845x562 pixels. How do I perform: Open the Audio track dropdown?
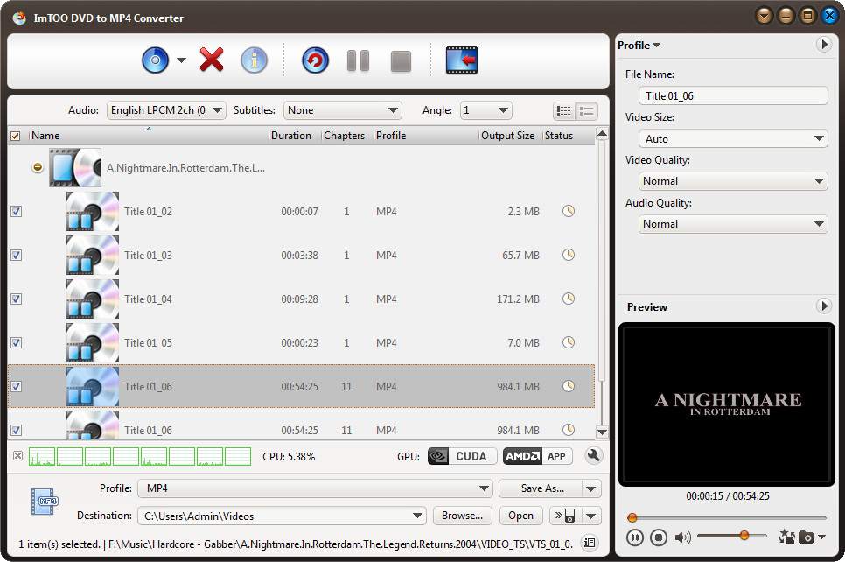[x=166, y=110]
